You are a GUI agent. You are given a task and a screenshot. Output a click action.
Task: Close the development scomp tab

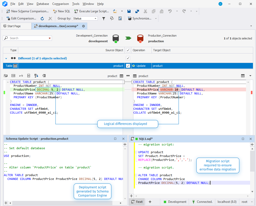point(83,26)
